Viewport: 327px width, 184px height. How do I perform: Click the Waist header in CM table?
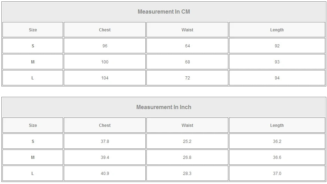(x=187, y=30)
